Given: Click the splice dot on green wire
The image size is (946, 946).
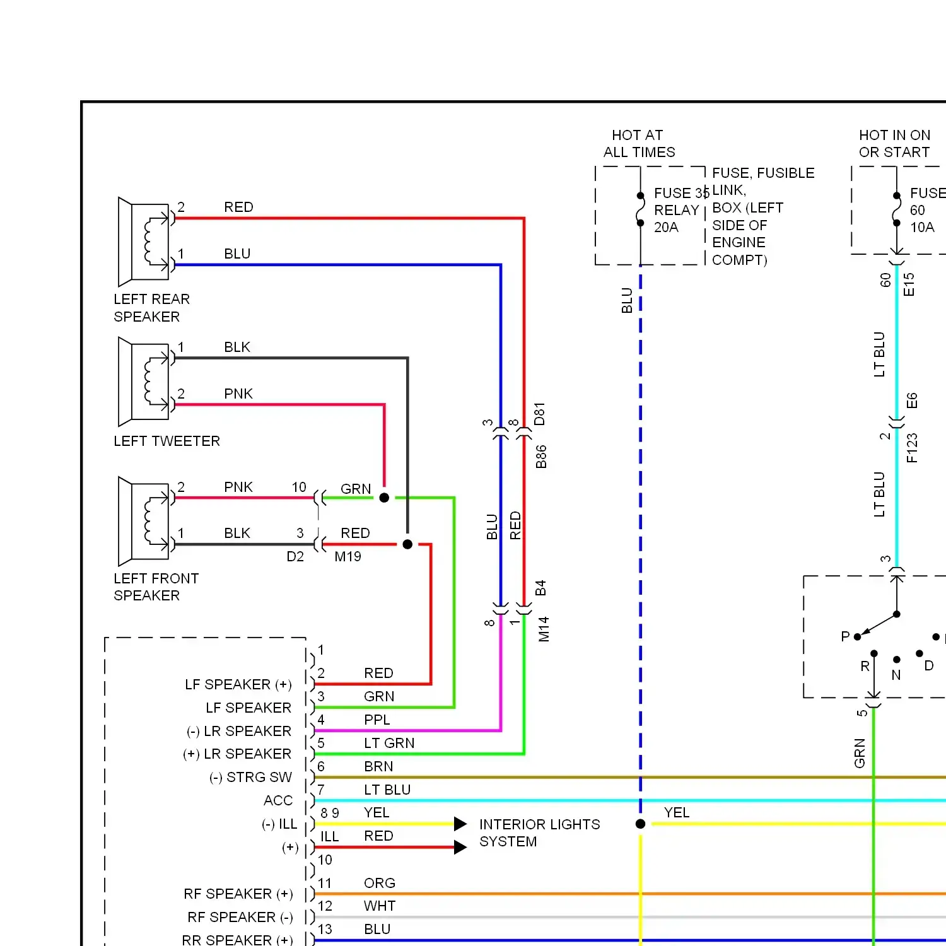Looking at the screenshot, I should [x=384, y=498].
